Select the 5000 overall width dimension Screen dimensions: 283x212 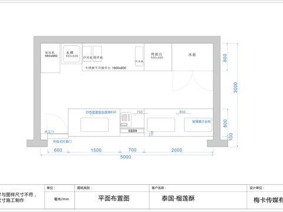[126, 157]
